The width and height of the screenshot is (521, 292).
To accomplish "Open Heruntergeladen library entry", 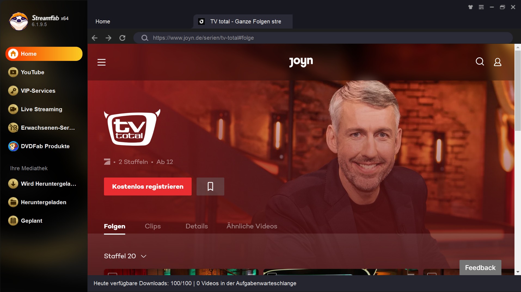I will coord(44,202).
